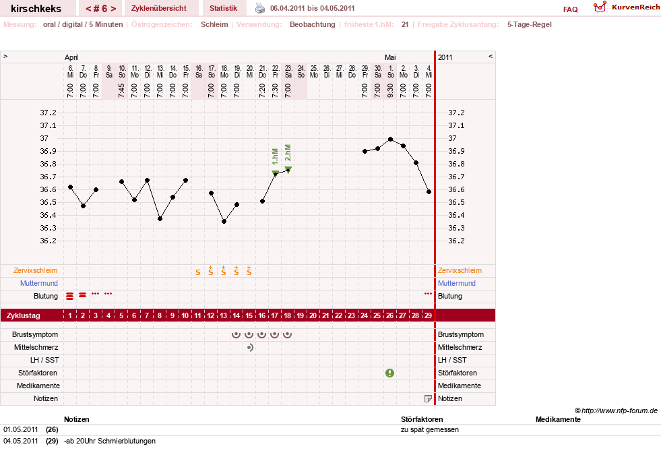The width and height of the screenshot is (661, 459).
Task: Click the medium bleeding icon on day 2
Action: click(x=83, y=295)
